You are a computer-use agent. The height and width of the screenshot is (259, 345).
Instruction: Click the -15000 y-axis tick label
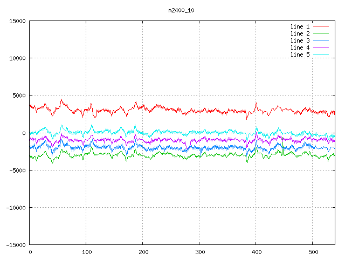coord(16,244)
